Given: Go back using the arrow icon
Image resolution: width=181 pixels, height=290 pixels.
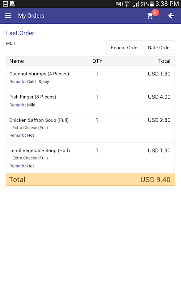Looking at the screenshot, I should coord(171,16).
